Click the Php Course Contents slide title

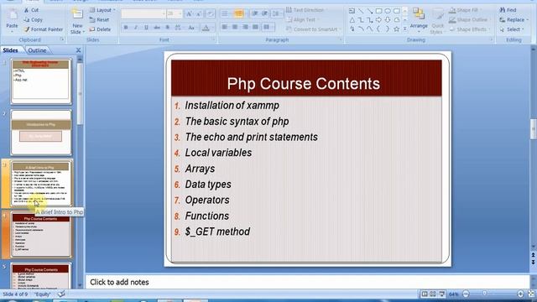[304, 84]
